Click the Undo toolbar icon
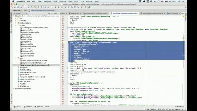This screenshot has height=111, width=197. click(22, 7)
